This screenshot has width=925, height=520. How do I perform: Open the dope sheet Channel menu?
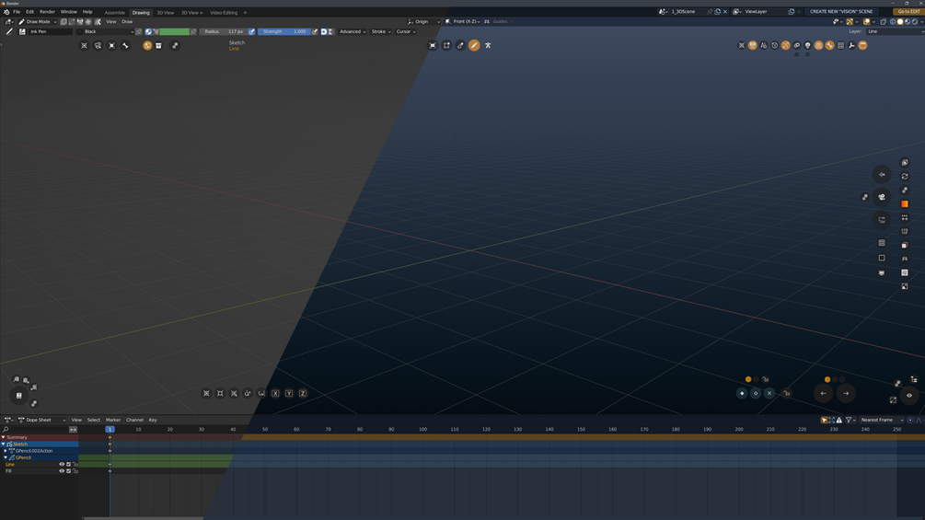coord(134,421)
